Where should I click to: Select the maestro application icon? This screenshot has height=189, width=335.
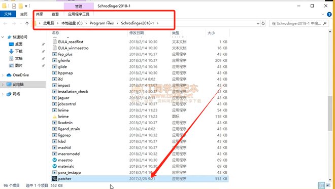coord(55,160)
